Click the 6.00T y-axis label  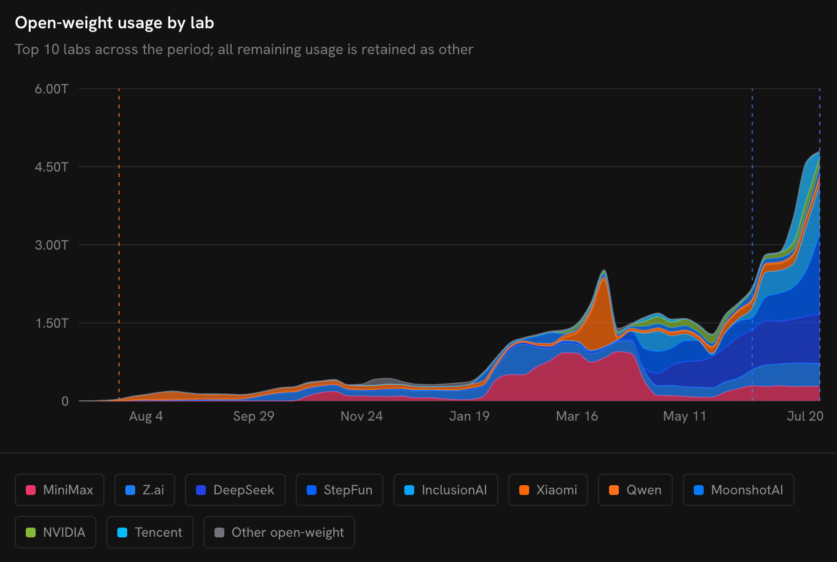pyautogui.click(x=52, y=89)
